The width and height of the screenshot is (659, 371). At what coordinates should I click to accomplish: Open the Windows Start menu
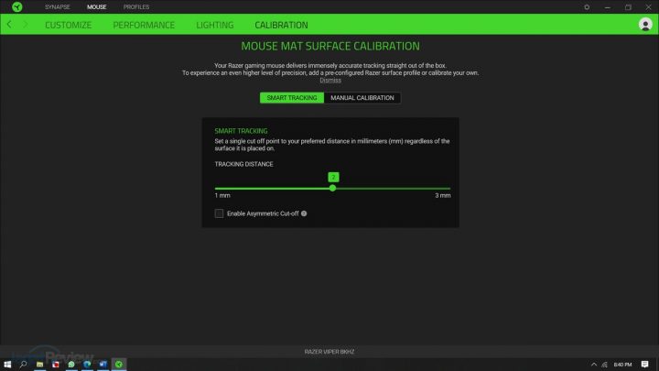[x=8, y=364]
